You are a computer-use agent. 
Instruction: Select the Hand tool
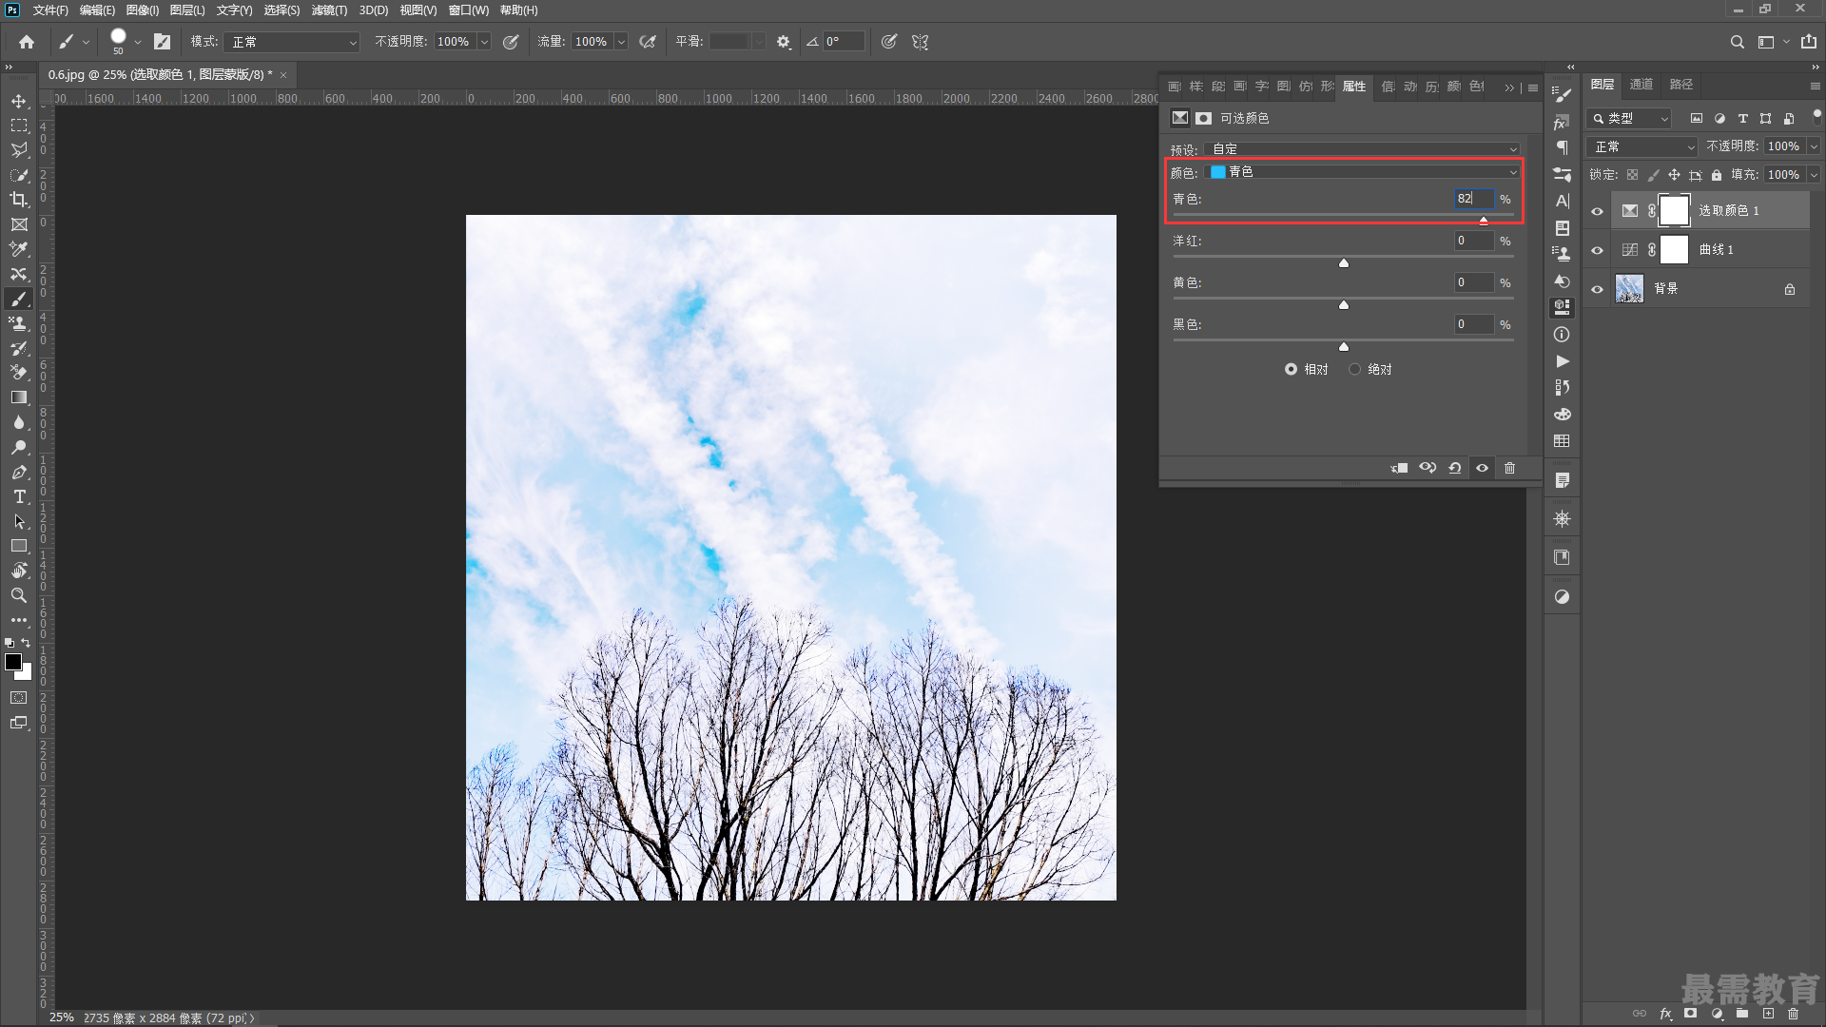click(19, 571)
